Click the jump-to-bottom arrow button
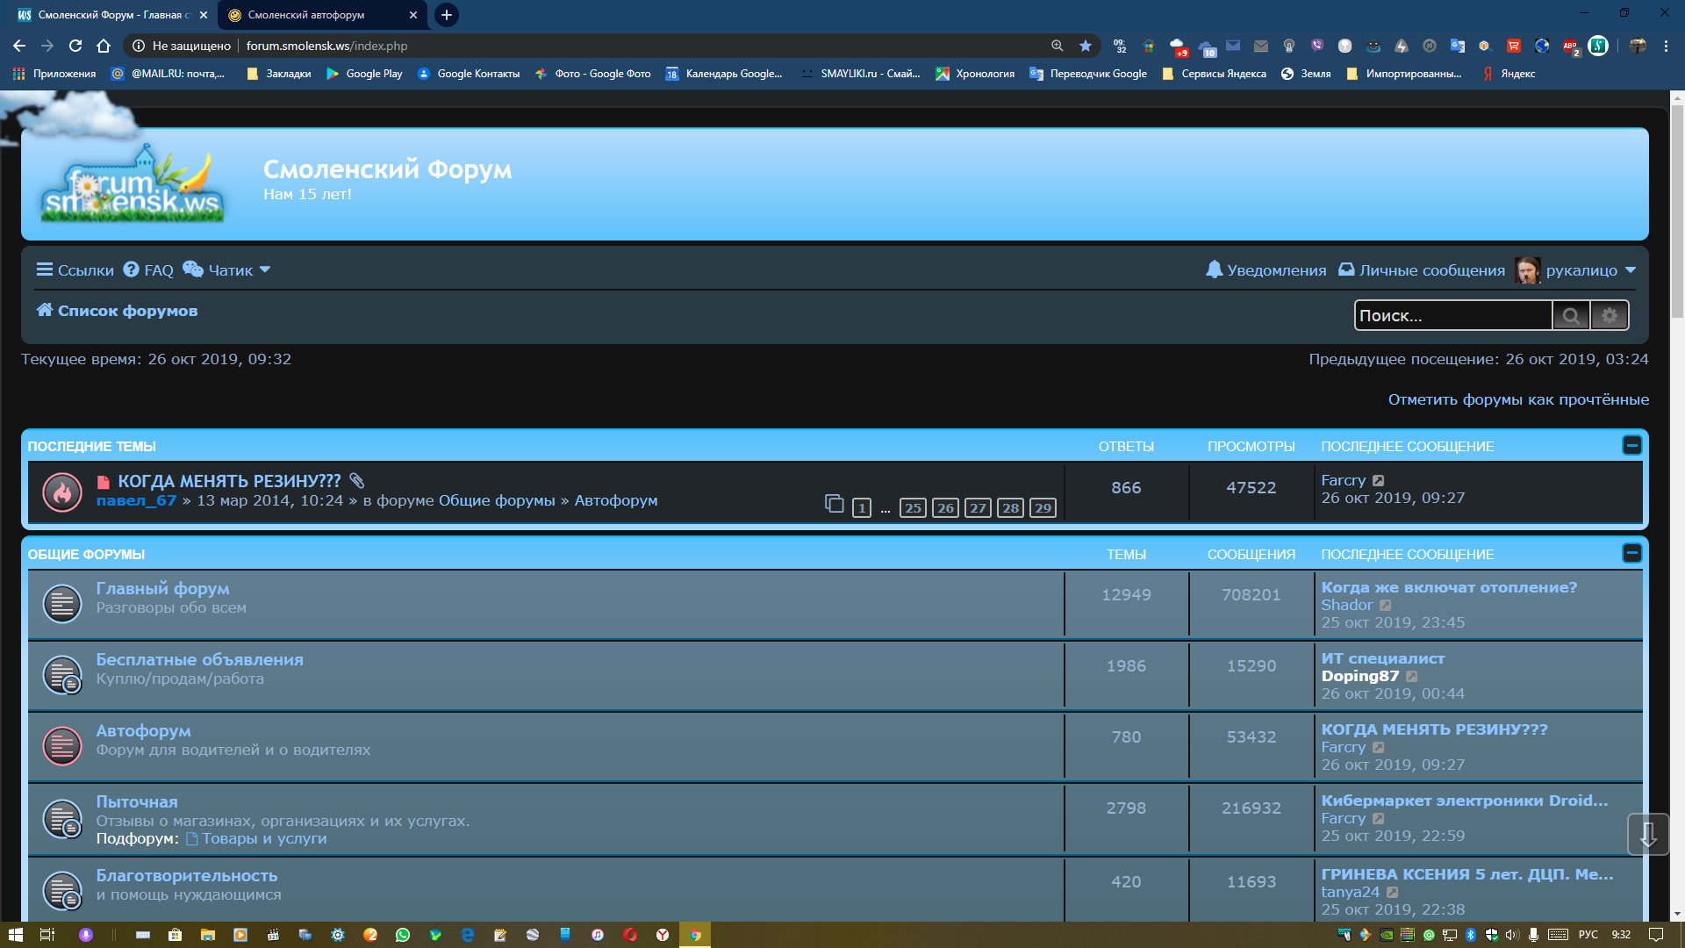The width and height of the screenshot is (1685, 948). coord(1648,834)
